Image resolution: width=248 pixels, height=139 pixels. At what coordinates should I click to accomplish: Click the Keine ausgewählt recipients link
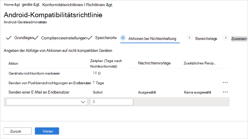(197, 92)
